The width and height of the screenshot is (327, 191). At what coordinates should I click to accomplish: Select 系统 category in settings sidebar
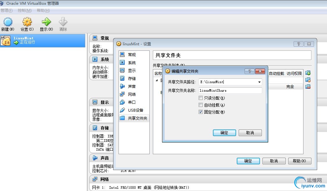134,63
